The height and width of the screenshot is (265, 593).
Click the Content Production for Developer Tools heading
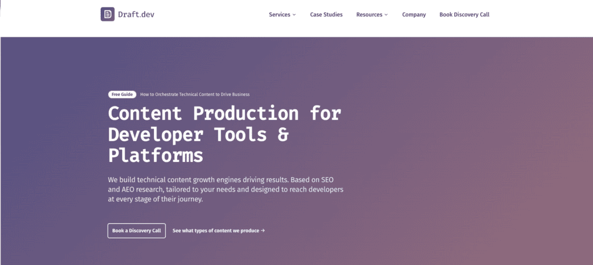[225, 135]
